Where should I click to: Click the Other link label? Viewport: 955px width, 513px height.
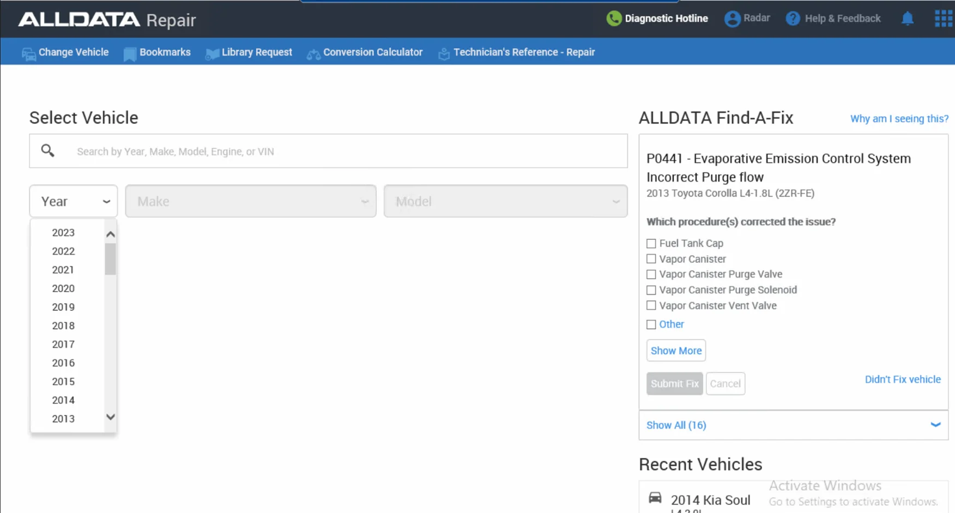pyautogui.click(x=672, y=324)
